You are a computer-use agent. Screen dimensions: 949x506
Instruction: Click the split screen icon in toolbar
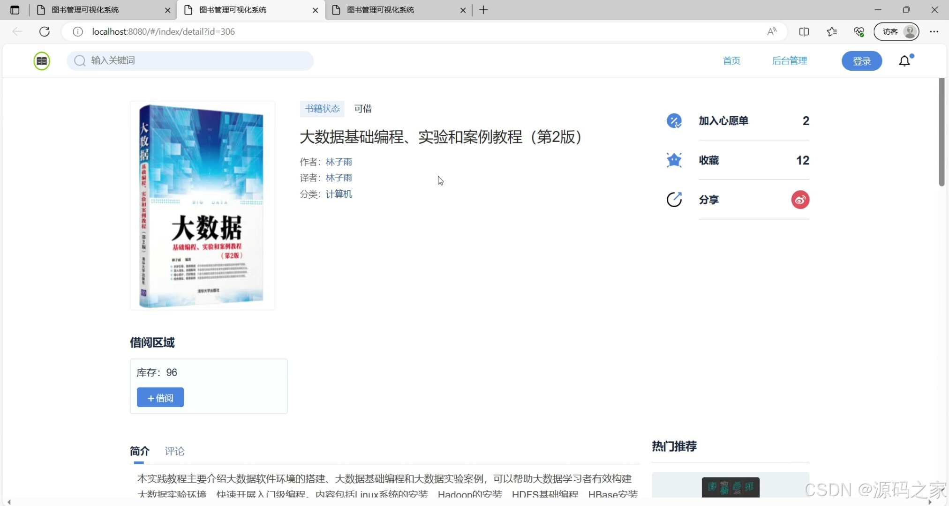(x=804, y=31)
